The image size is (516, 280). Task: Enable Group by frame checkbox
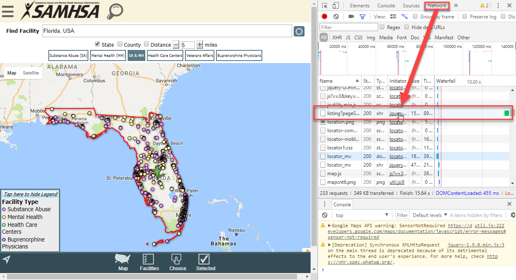415,16
